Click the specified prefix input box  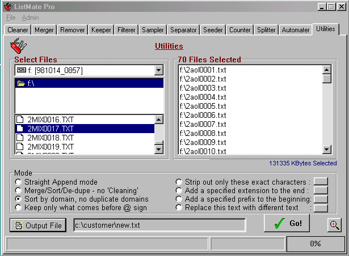321,199
